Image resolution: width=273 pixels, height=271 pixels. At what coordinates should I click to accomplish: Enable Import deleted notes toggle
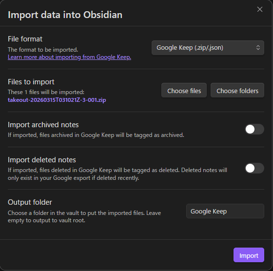254,168
